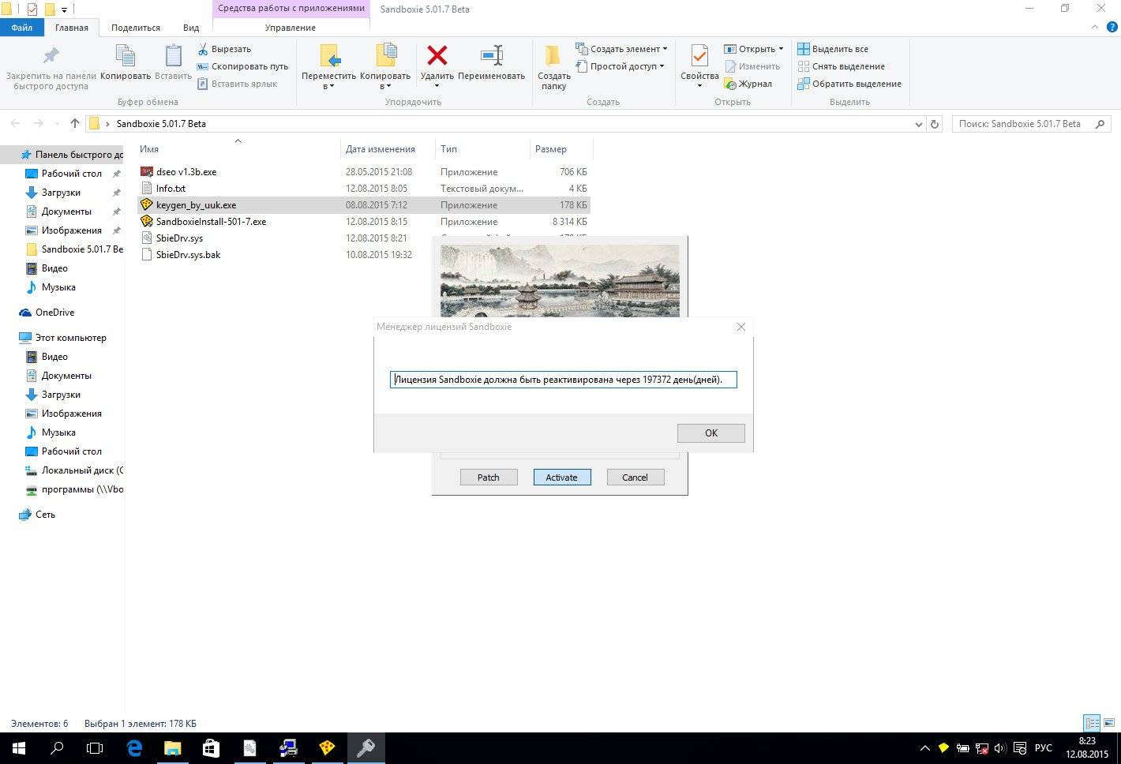Select file dseo v1.3b.exe
Viewport: 1121px width, 764px height.
186,171
